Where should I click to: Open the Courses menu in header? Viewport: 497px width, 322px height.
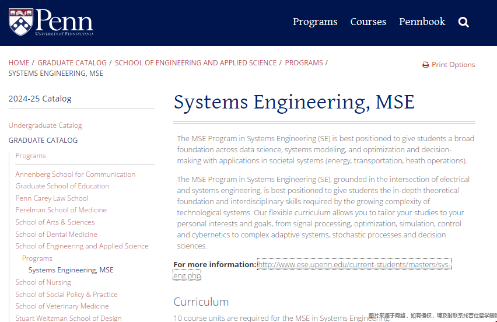(x=368, y=22)
